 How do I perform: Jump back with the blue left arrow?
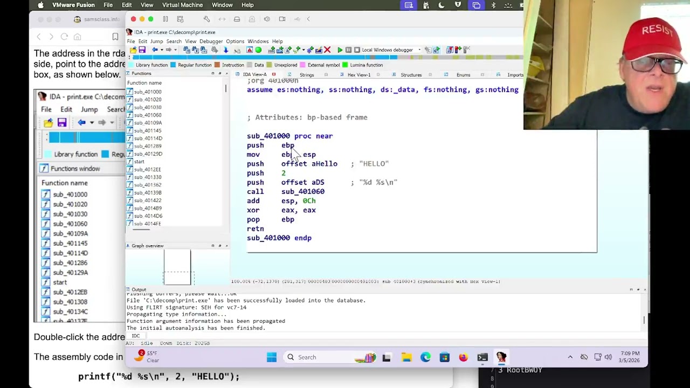coord(155,50)
